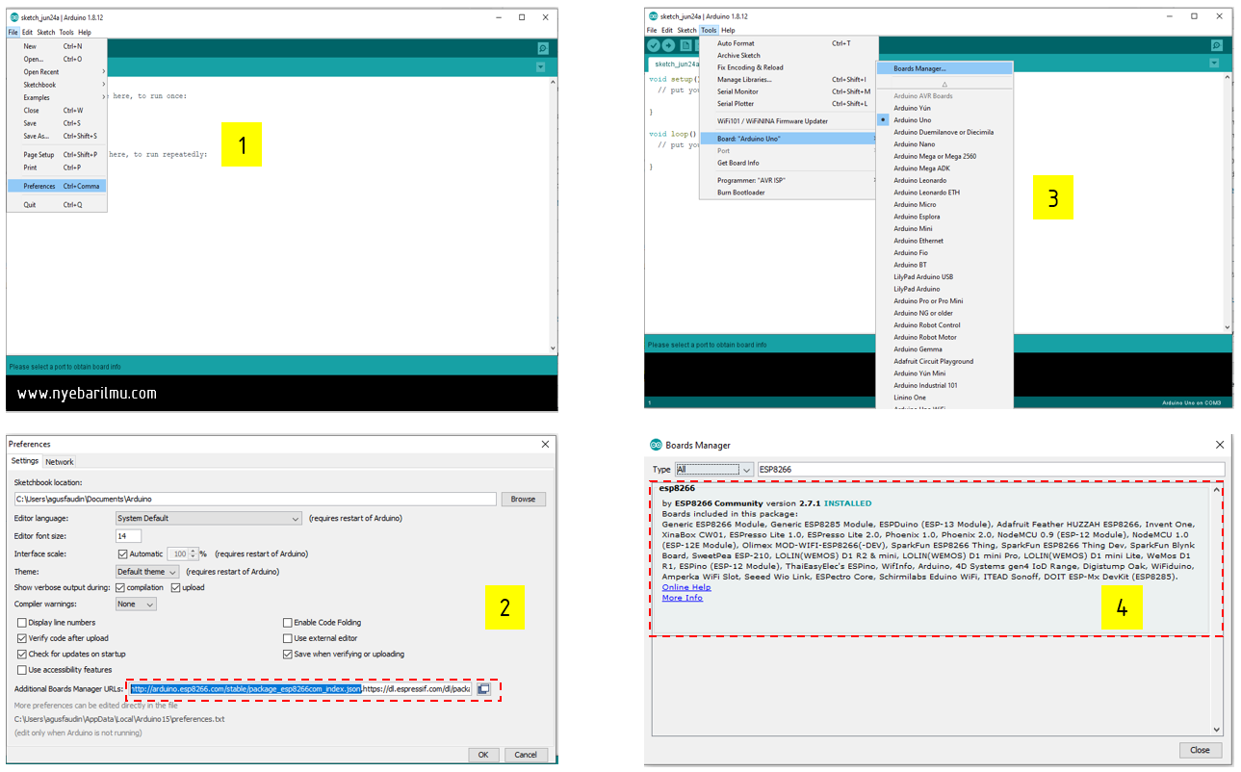Click the Sketchbook location path field
The width and height of the screenshot is (1241, 772).
(x=255, y=499)
